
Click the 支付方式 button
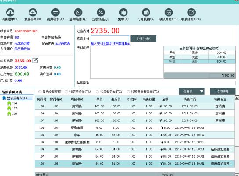[143, 39]
